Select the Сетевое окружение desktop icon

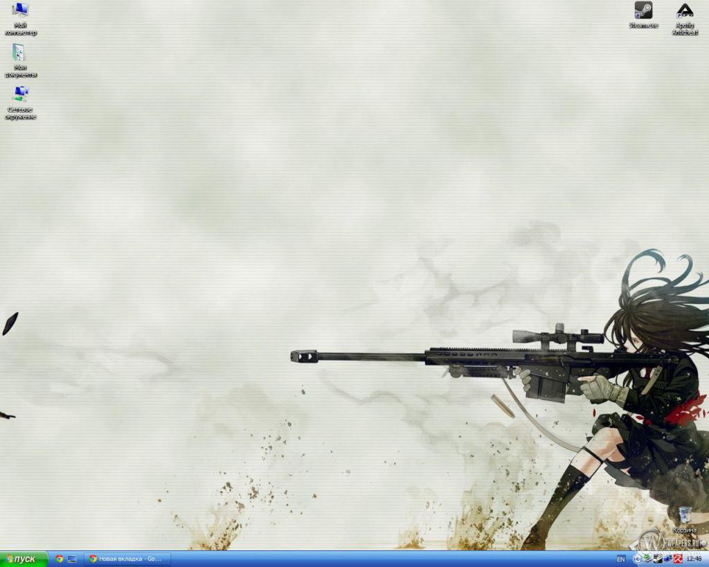pos(20,102)
